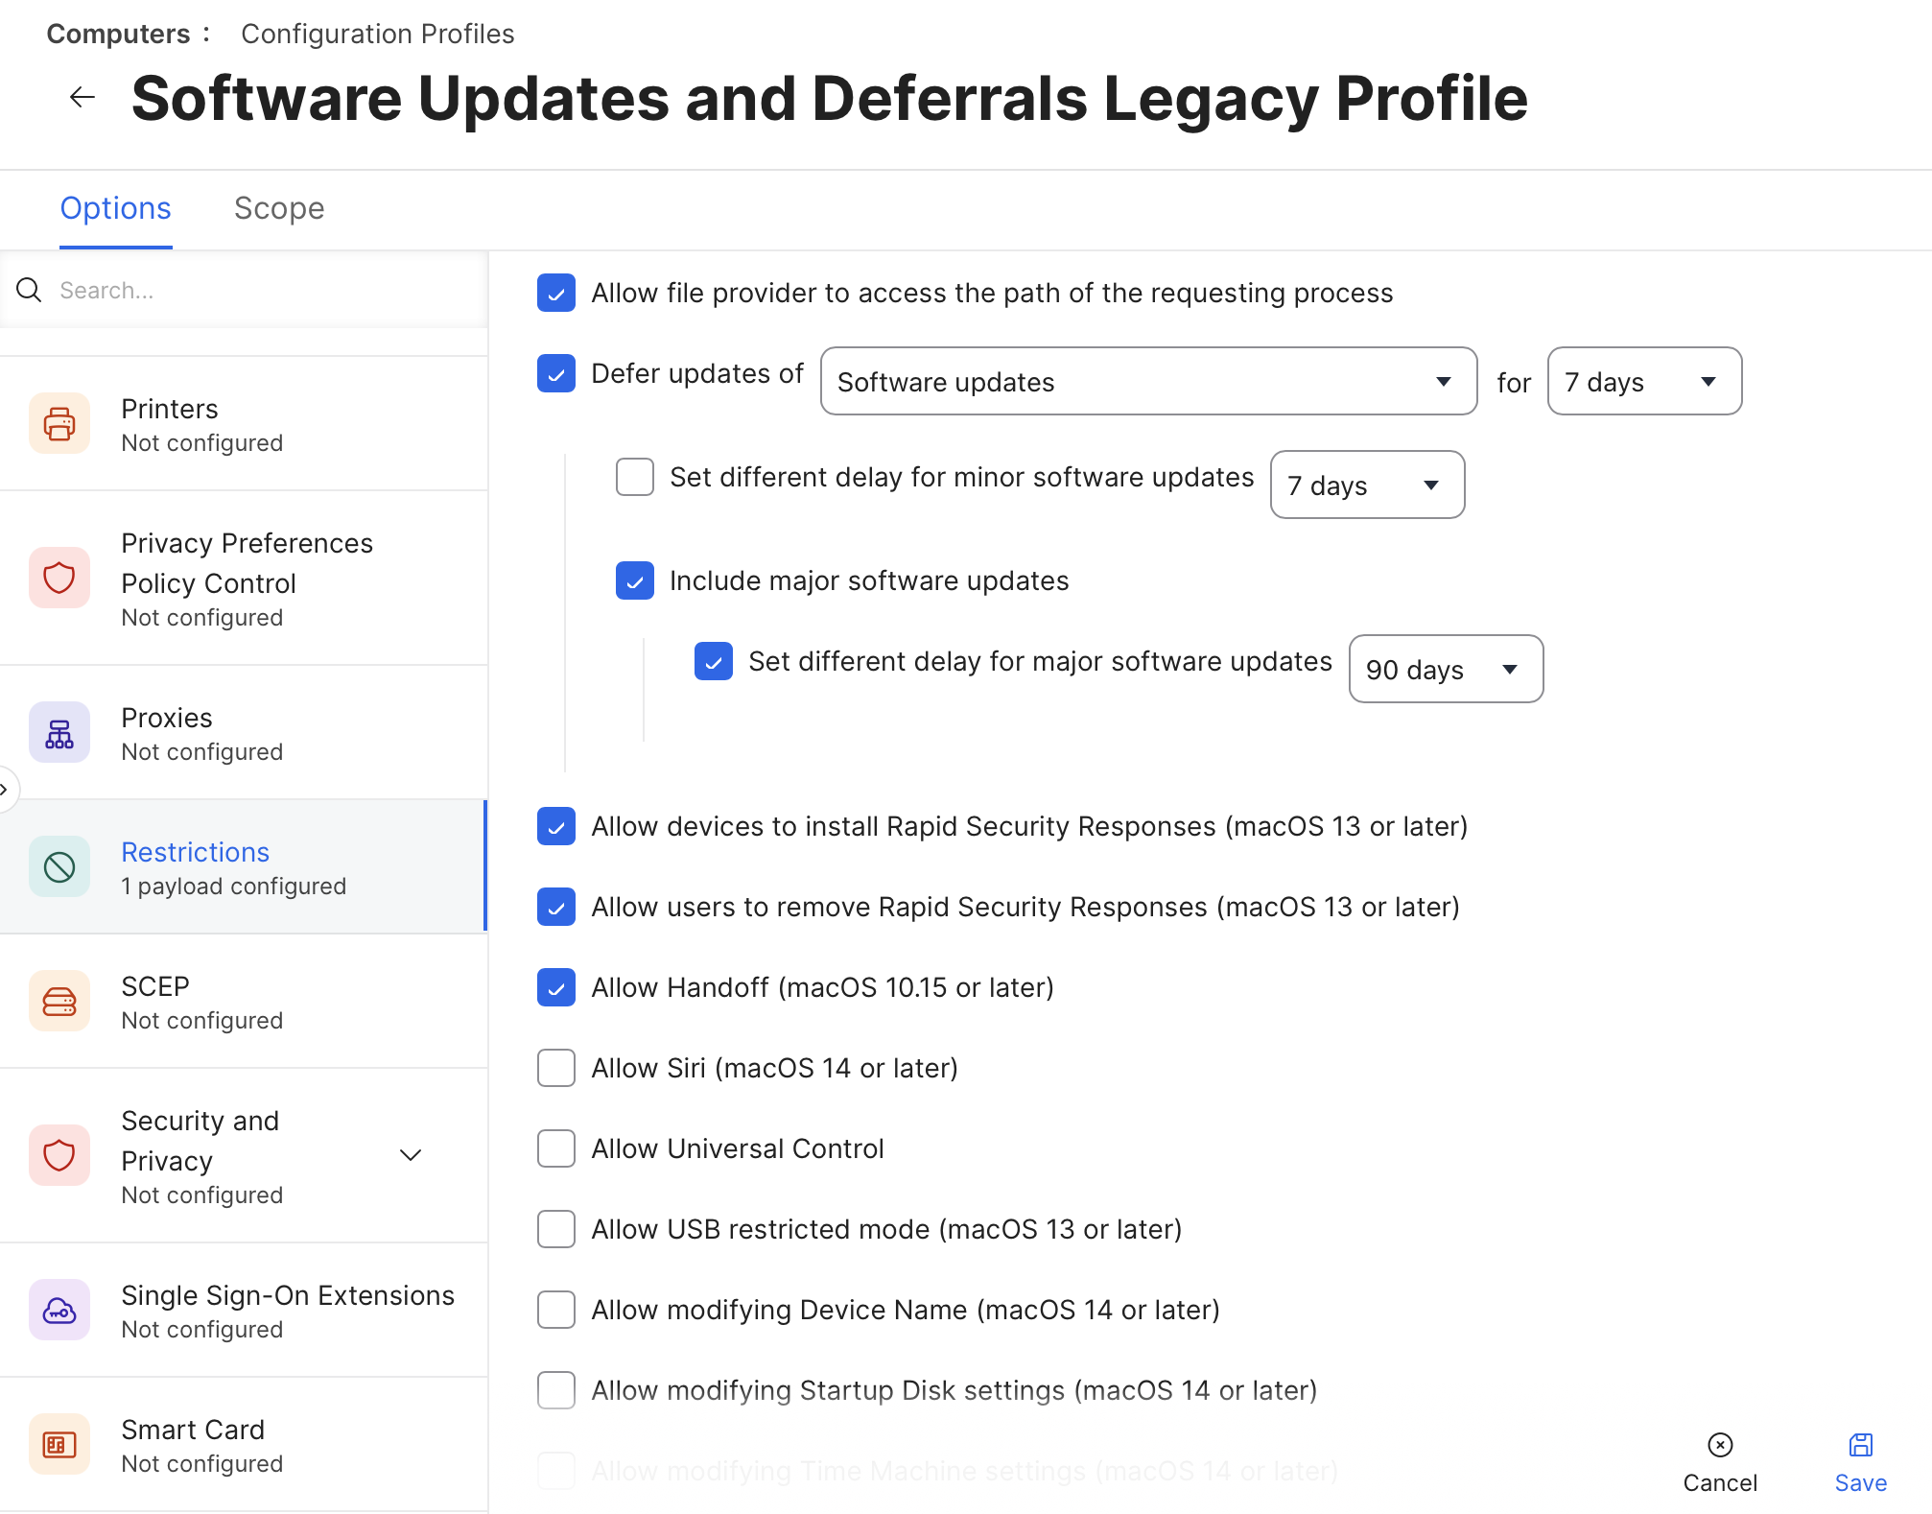Click the Smart Card payload icon
The height and width of the screenshot is (1514, 1932).
pyautogui.click(x=59, y=1445)
